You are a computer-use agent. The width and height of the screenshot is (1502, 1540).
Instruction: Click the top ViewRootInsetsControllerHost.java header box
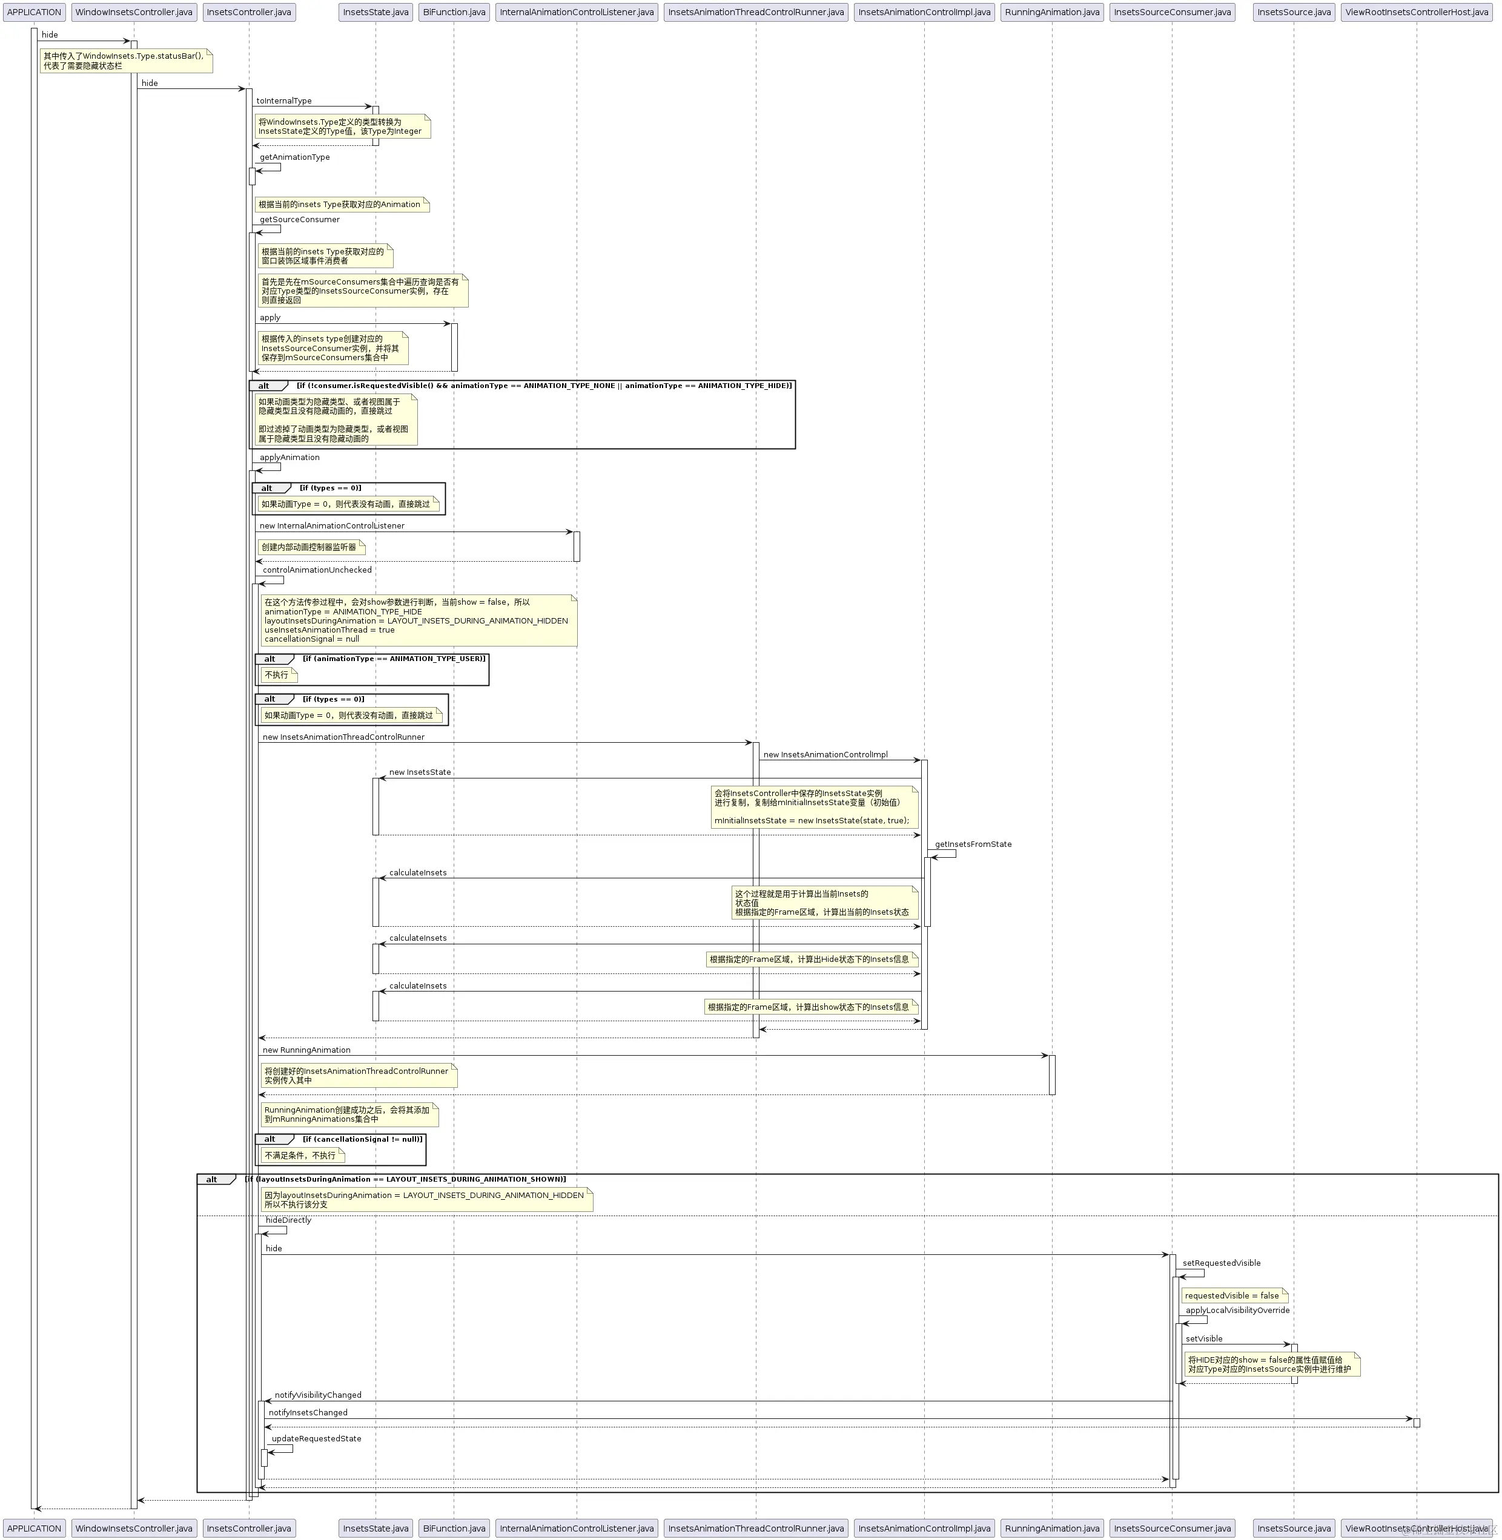(1416, 12)
